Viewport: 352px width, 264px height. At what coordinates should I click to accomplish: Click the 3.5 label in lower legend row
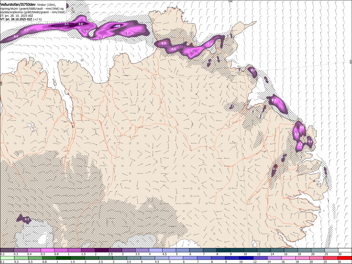(x=129, y=262)
